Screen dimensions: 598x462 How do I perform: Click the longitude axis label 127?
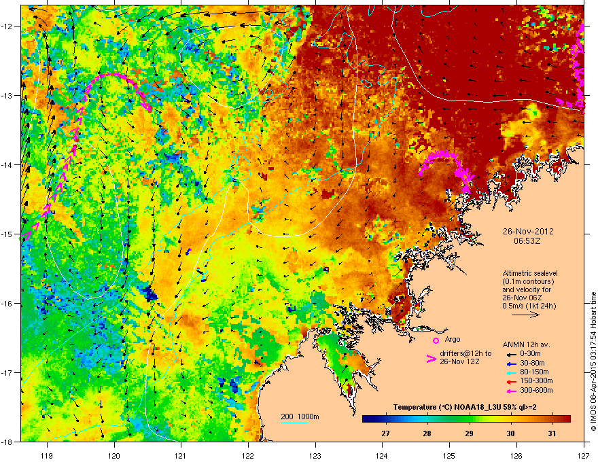584,455
